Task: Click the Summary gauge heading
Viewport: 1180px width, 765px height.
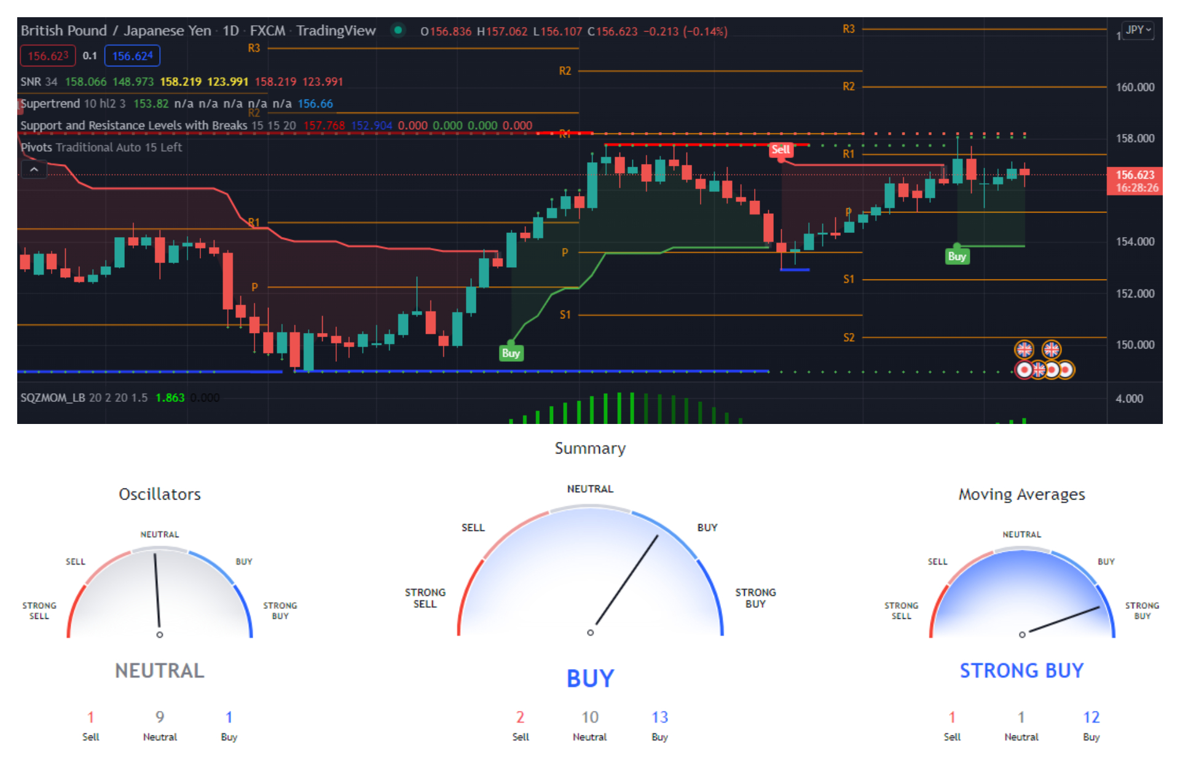Action: pyautogui.click(x=590, y=449)
